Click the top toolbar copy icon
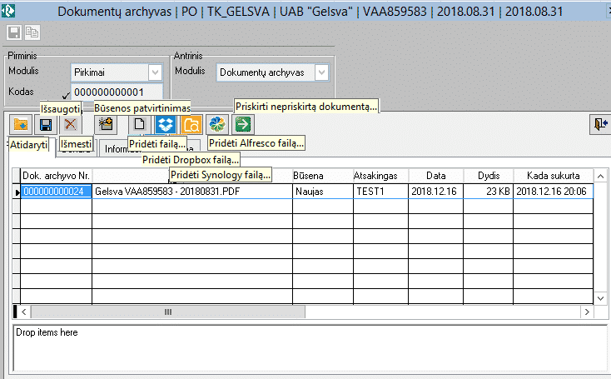The width and height of the screenshot is (611, 379). point(32,32)
